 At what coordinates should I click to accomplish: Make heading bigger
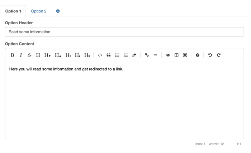[58, 55]
